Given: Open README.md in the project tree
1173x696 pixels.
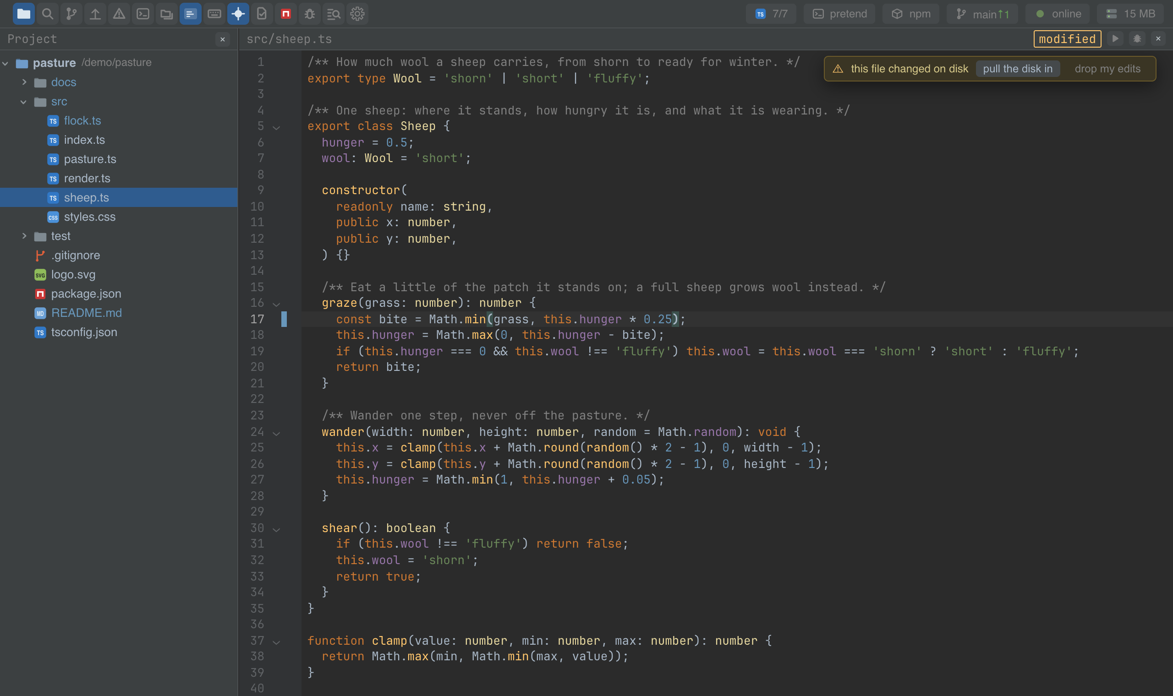Looking at the screenshot, I should coord(119,313).
